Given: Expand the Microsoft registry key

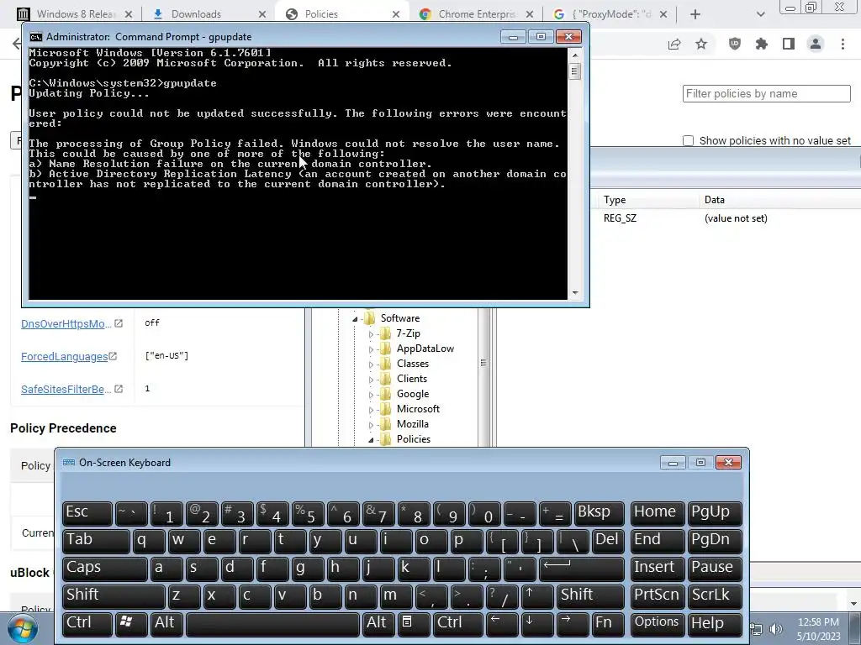Looking at the screenshot, I should click(x=371, y=410).
